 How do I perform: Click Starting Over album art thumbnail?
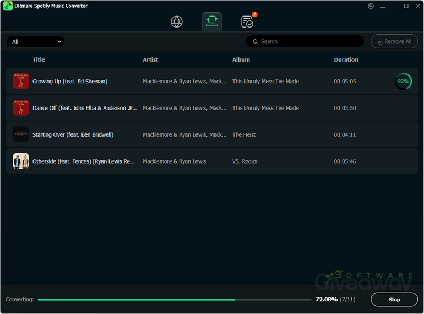(x=21, y=134)
